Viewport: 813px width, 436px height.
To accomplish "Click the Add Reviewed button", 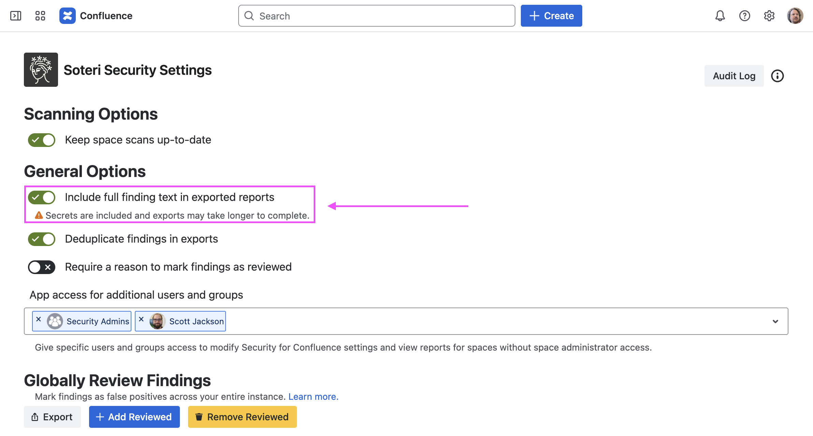I will tap(134, 417).
